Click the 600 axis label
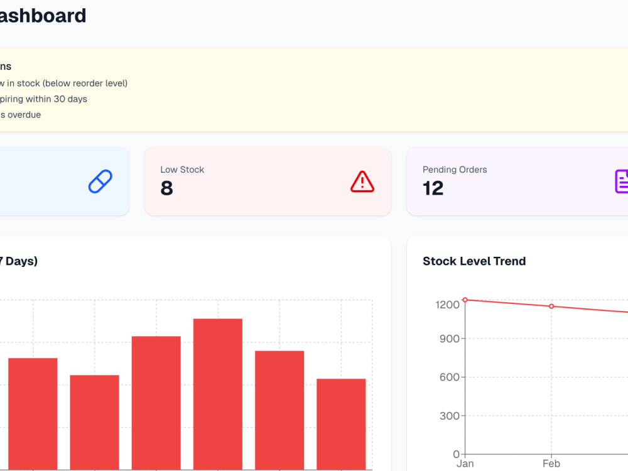The width and height of the screenshot is (628, 471). click(x=450, y=377)
